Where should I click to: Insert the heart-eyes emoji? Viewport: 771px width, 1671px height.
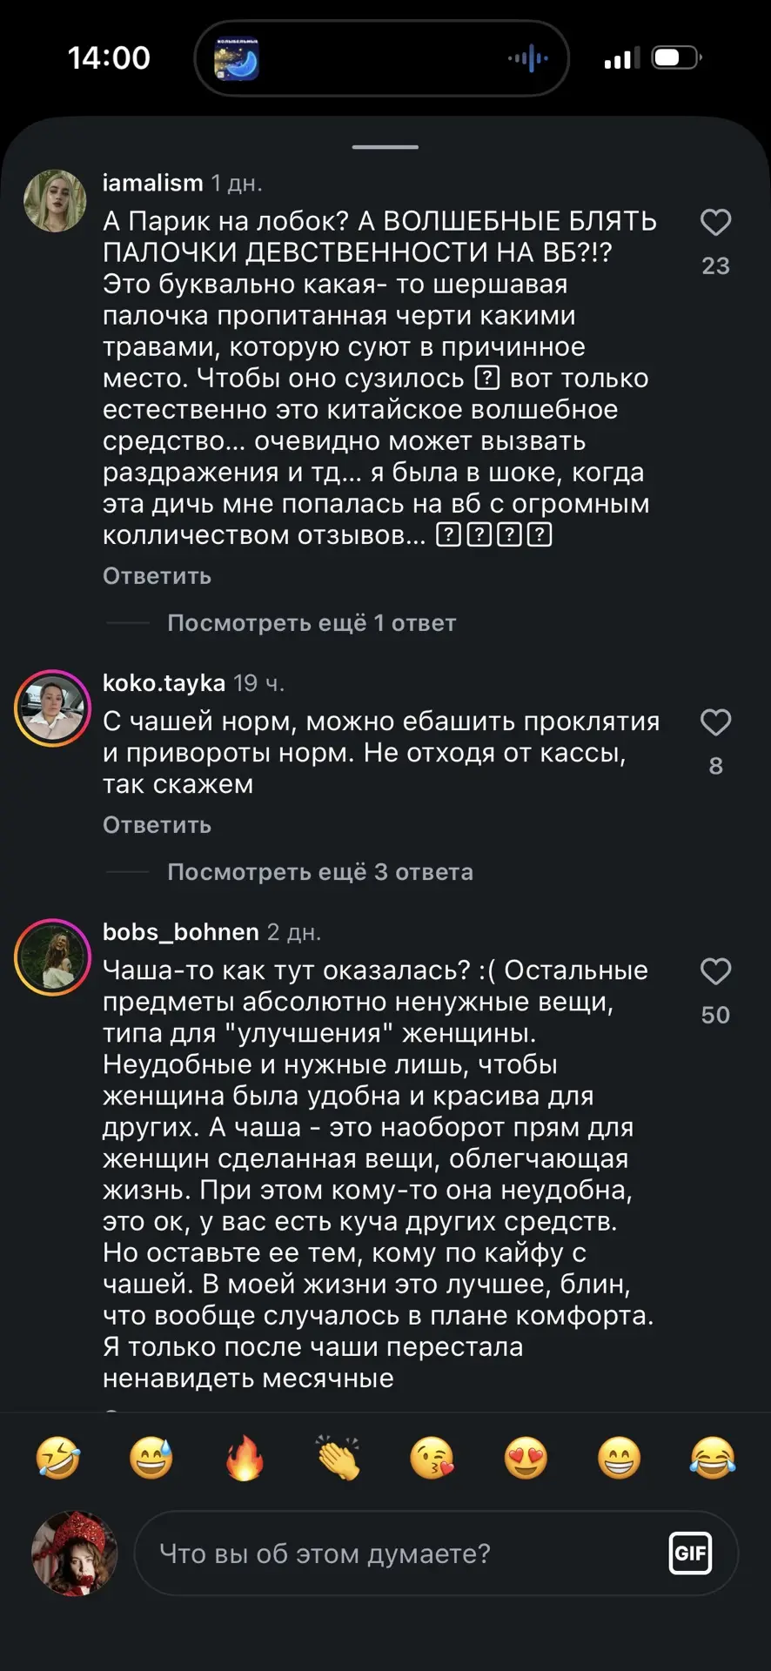[526, 1458]
